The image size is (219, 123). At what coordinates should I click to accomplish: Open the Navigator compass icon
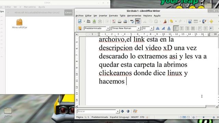click(211, 21)
